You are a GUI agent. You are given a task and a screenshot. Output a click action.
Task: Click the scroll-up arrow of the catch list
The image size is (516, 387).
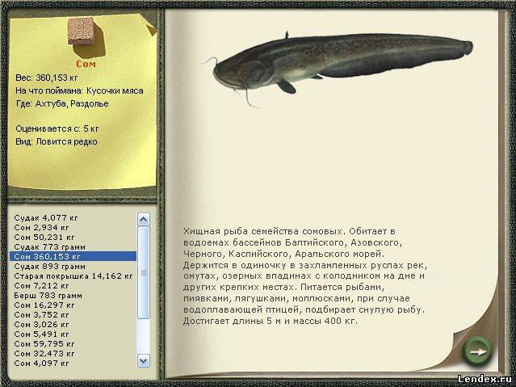click(x=144, y=220)
